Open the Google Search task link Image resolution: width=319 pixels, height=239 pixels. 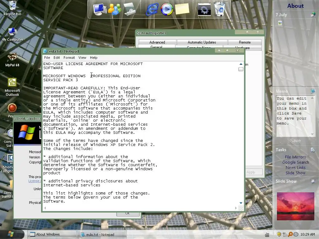click(295, 162)
